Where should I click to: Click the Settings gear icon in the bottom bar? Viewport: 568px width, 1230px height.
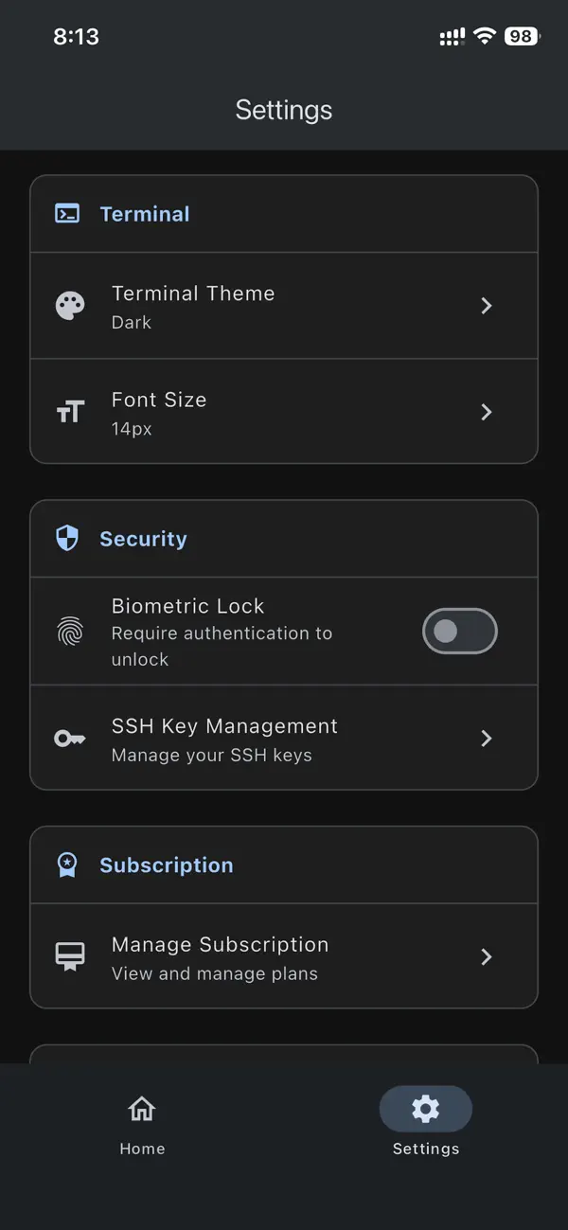click(x=425, y=1108)
